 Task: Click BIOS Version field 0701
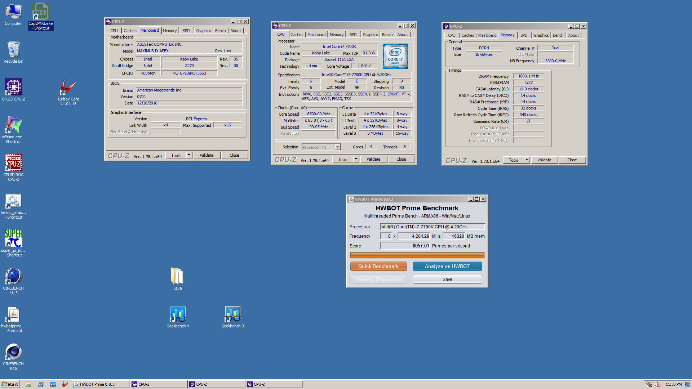pos(189,97)
